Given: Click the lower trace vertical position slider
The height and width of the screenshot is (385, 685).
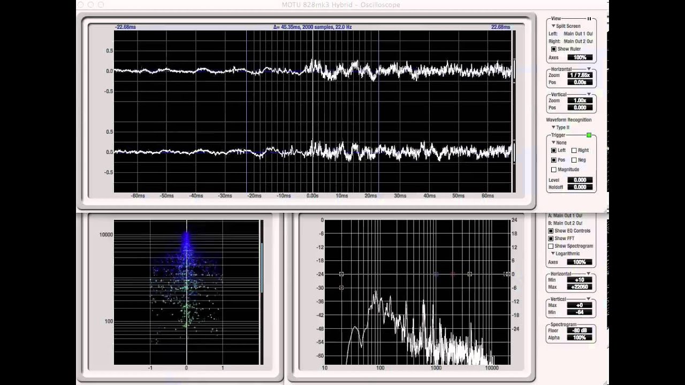Looking at the screenshot, I should coord(514,152).
